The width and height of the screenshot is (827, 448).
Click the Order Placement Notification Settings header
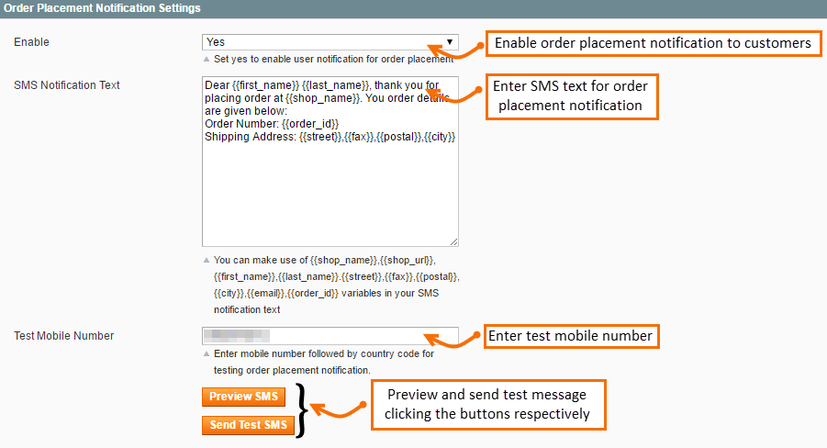point(101,7)
